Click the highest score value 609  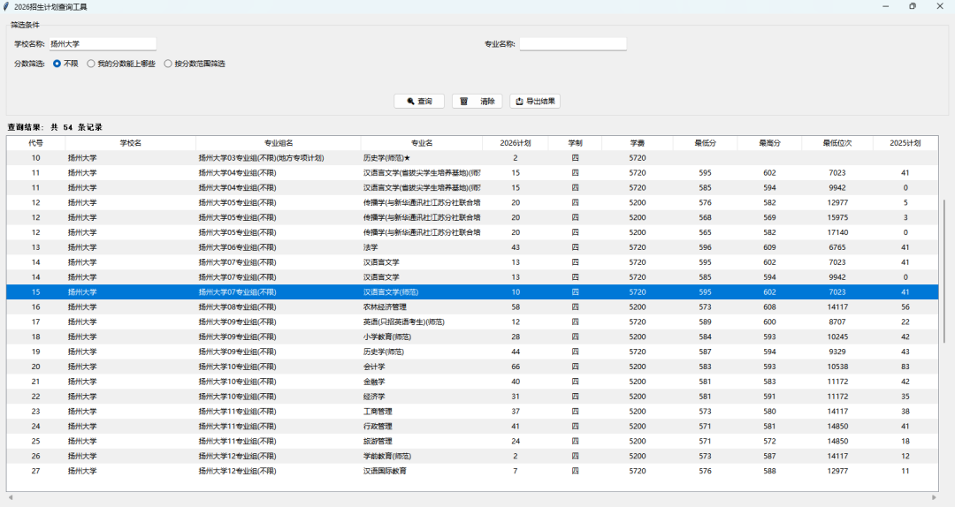(x=770, y=247)
